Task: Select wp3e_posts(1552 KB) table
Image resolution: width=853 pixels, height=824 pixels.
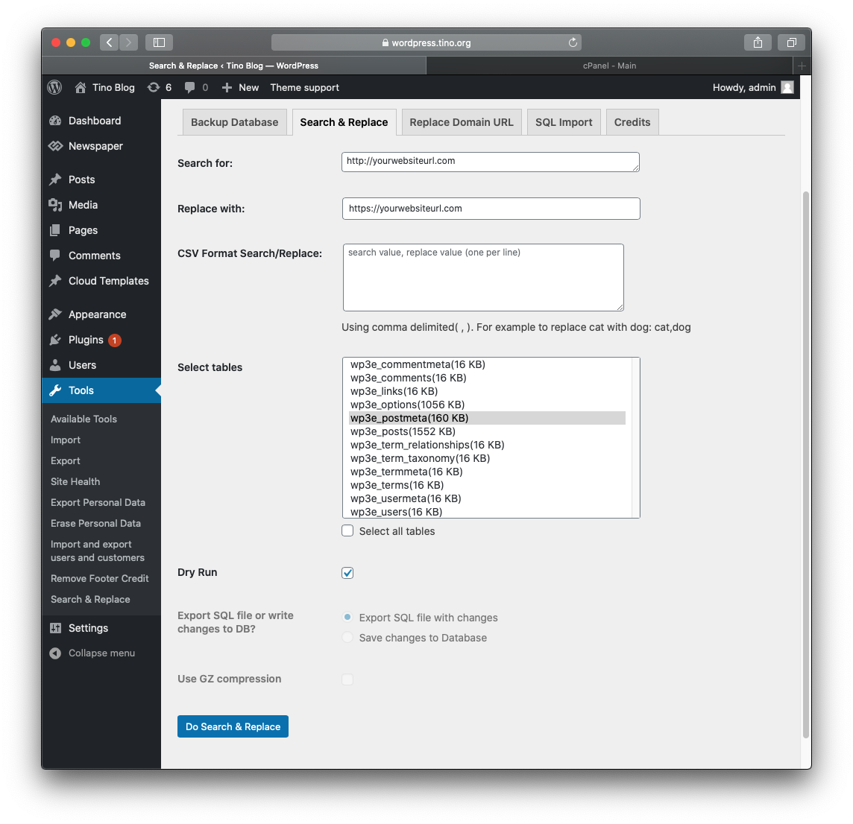Action: coord(487,431)
